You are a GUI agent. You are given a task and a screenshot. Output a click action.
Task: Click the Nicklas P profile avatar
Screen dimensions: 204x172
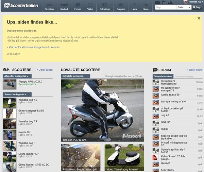(x=185, y=2)
